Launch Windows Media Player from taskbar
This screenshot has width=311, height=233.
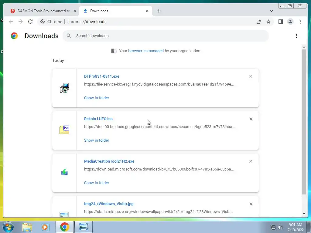click(x=46, y=227)
